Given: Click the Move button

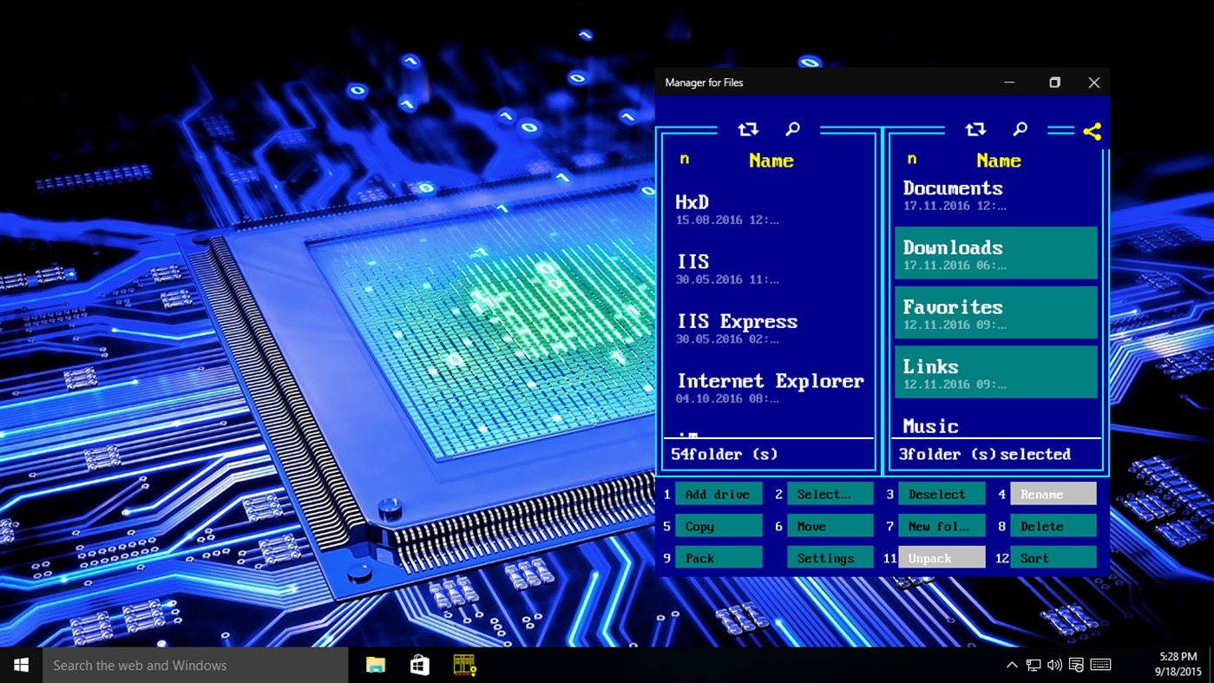Looking at the screenshot, I should click(x=830, y=526).
